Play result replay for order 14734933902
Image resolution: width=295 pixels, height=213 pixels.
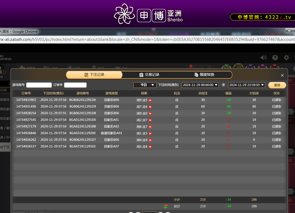(x=150, y=100)
